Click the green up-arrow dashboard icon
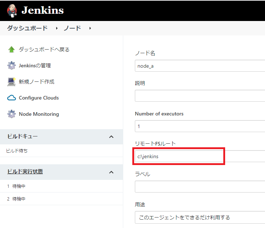This screenshot has width=265, height=228. tap(12, 49)
